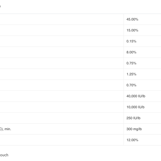Select the 250 IU/lb value
This screenshot has height=161, width=161.
click(134, 118)
